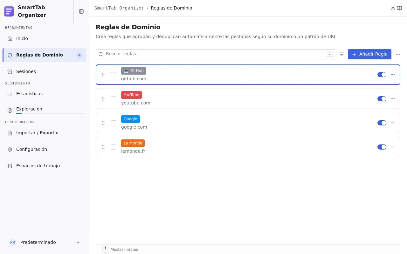The height and width of the screenshot is (254, 407).
Task: Open Configuración in sidebar
Action: pos(45,149)
